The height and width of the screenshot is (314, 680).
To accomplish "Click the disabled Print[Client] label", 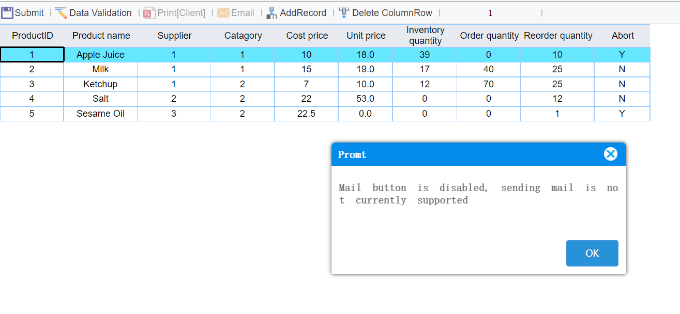I will 181,13.
